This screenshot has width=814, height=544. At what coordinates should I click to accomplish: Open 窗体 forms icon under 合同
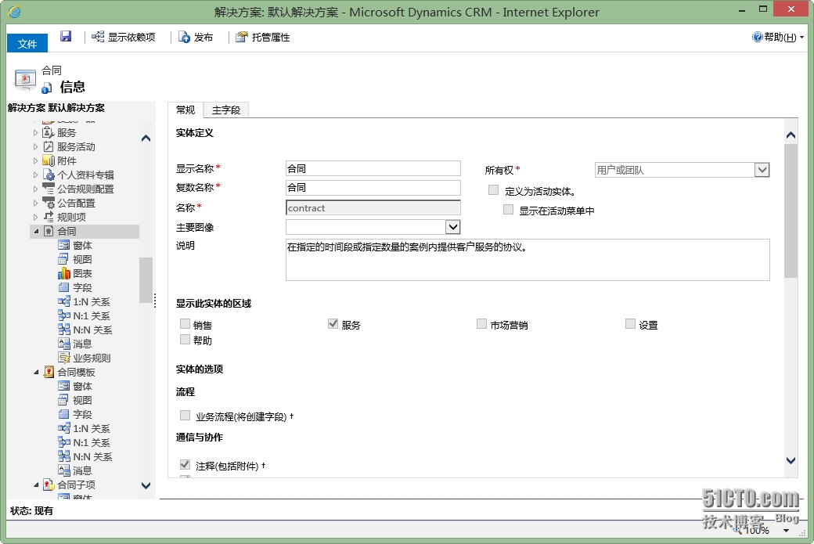point(64,245)
